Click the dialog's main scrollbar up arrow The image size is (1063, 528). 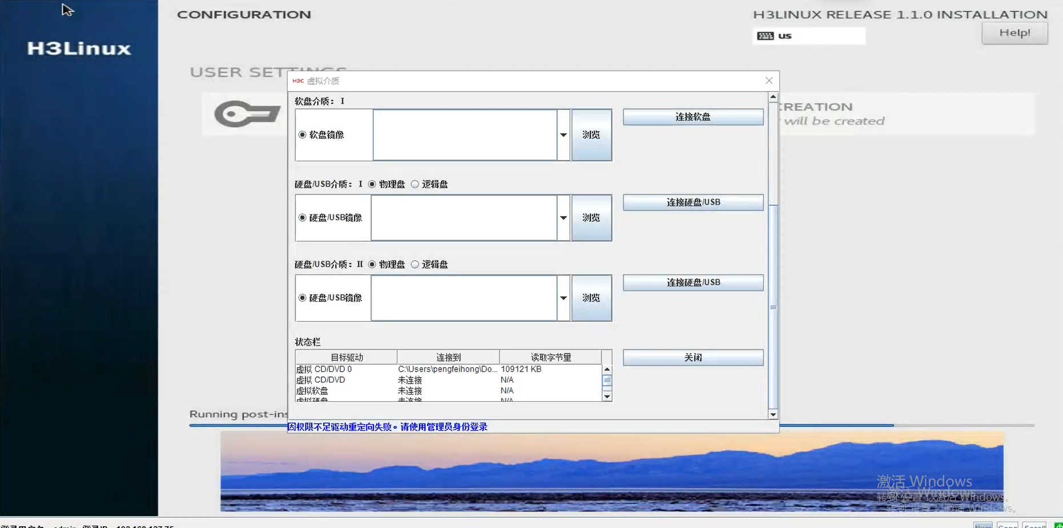(x=773, y=97)
